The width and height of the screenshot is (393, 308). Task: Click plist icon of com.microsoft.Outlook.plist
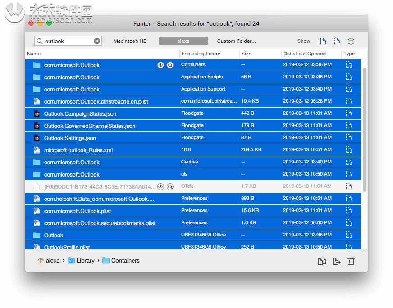click(37, 211)
